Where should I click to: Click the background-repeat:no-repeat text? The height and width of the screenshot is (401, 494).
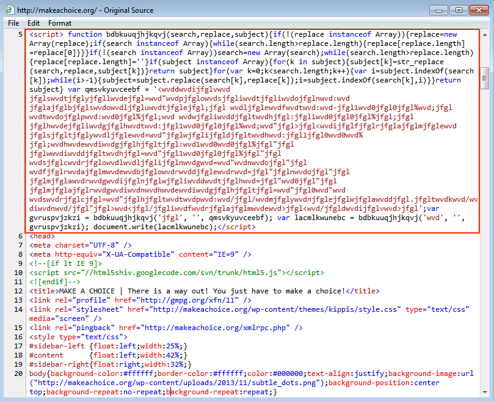104,392
